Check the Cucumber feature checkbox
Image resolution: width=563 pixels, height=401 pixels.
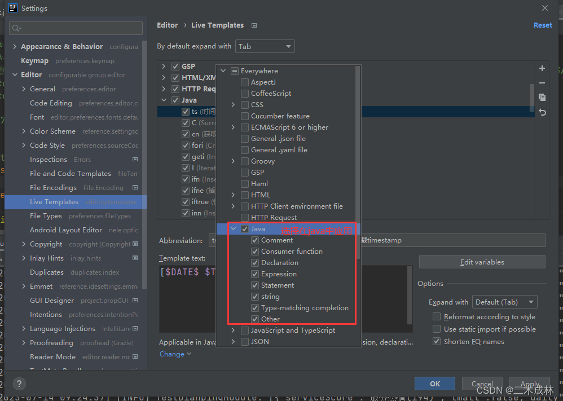[245, 116]
